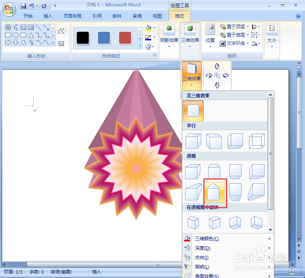Switch to the 视图 tab
Viewport: 305px width, 278px height.
(x=157, y=16)
